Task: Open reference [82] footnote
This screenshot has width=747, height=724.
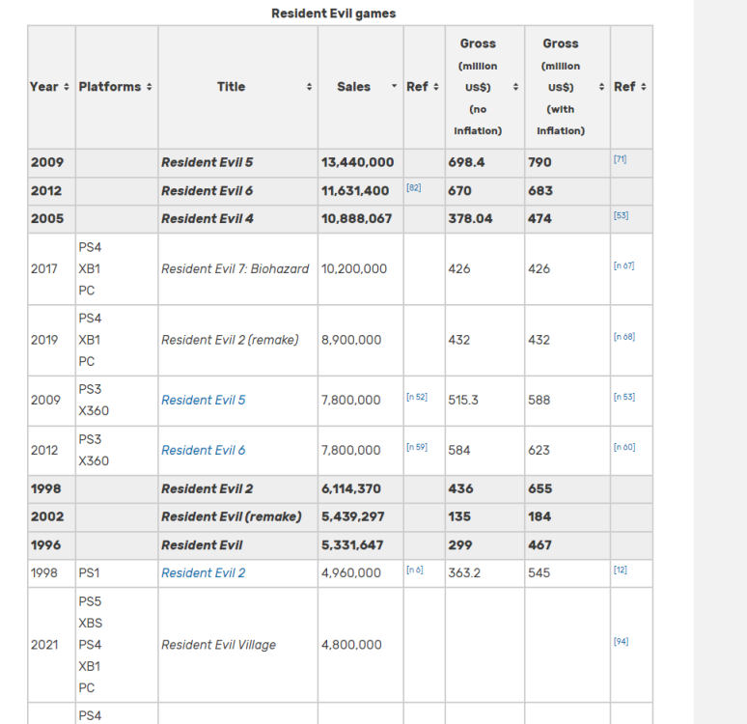Action: [x=413, y=188]
